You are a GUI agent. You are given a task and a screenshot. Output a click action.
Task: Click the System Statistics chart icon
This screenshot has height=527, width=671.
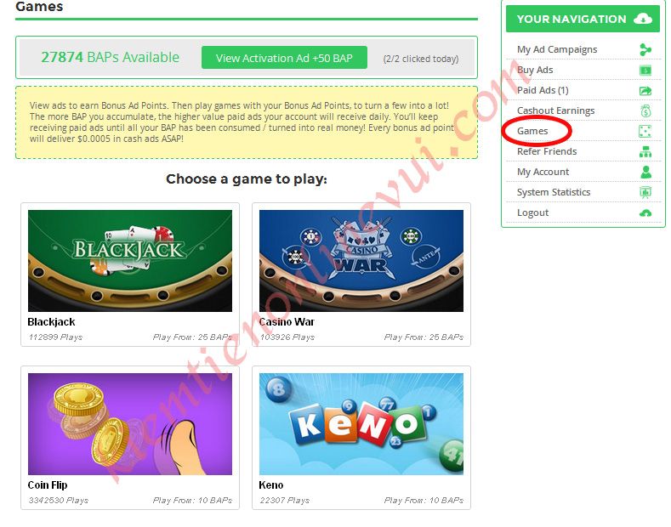(x=645, y=192)
